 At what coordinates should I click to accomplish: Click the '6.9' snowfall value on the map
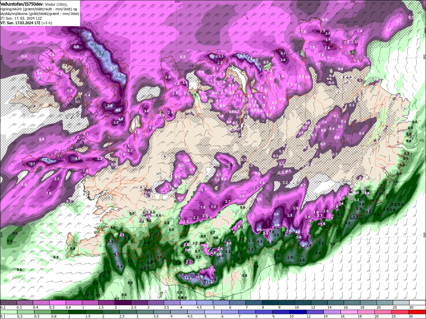120,75
